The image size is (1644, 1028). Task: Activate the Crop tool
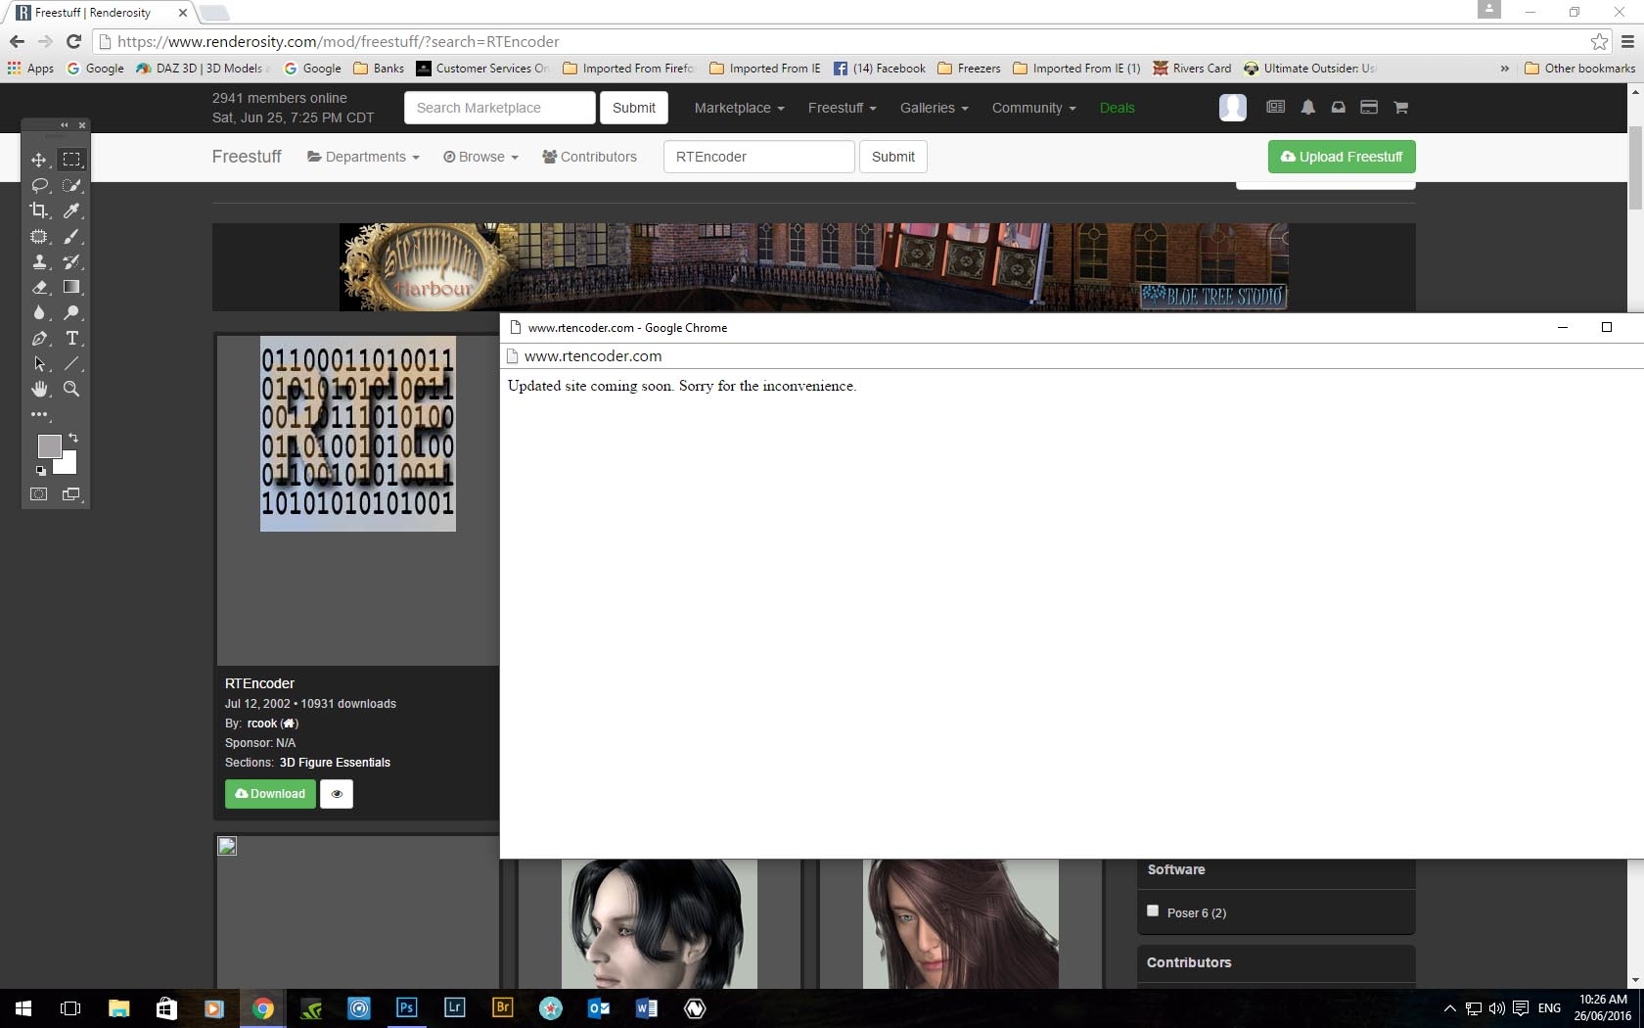pyautogui.click(x=39, y=210)
